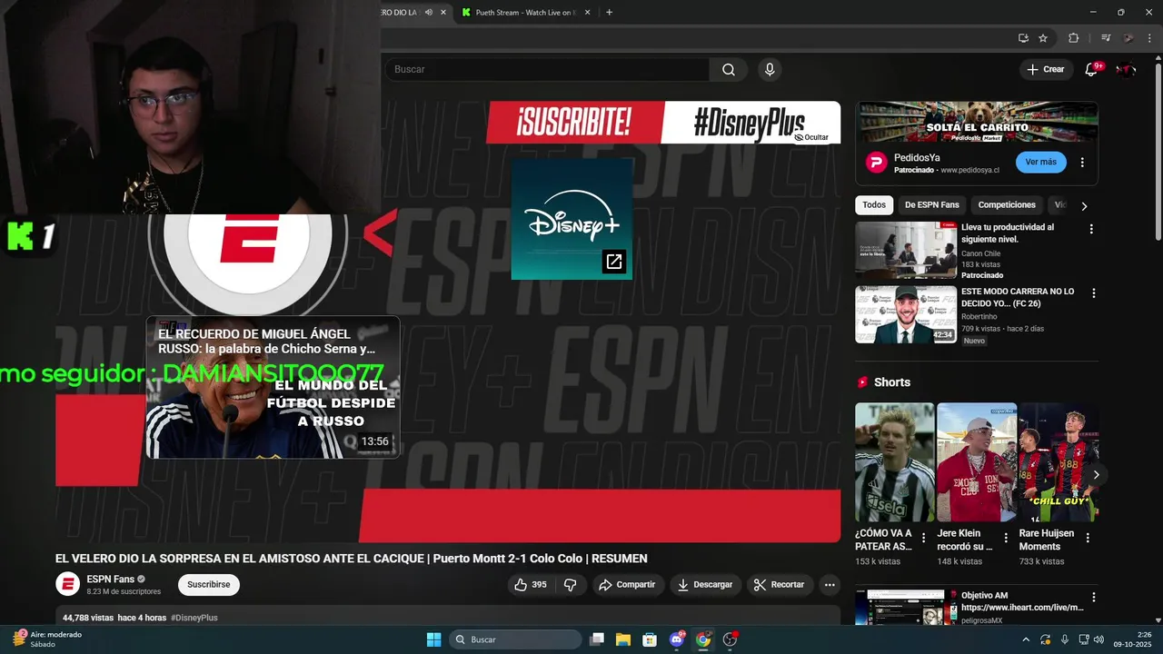The image size is (1163, 654).
Task: Open Chrome media controls icon
Action: click(x=1106, y=38)
